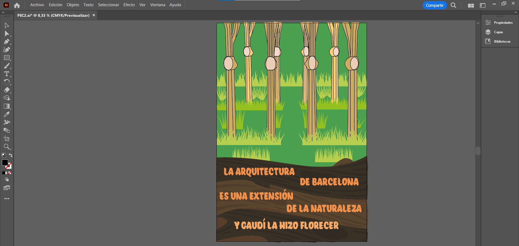
Task: Select the Zoom tool magnifier
Action: click(x=7, y=147)
